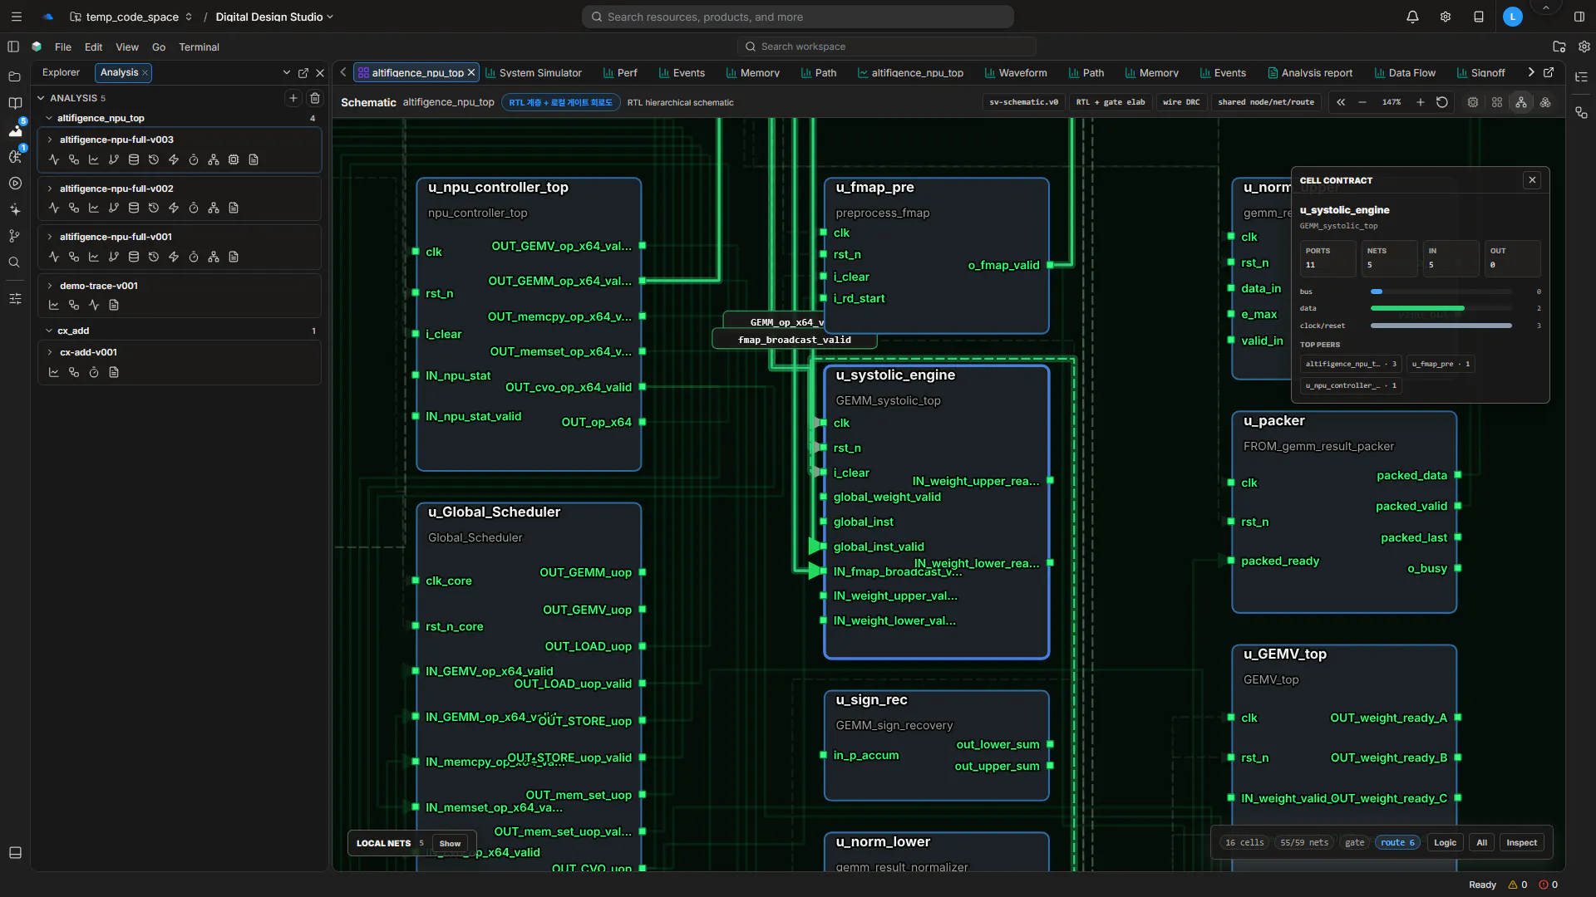
Task: Zoom in schematic with the plus icon
Action: [1421, 102]
